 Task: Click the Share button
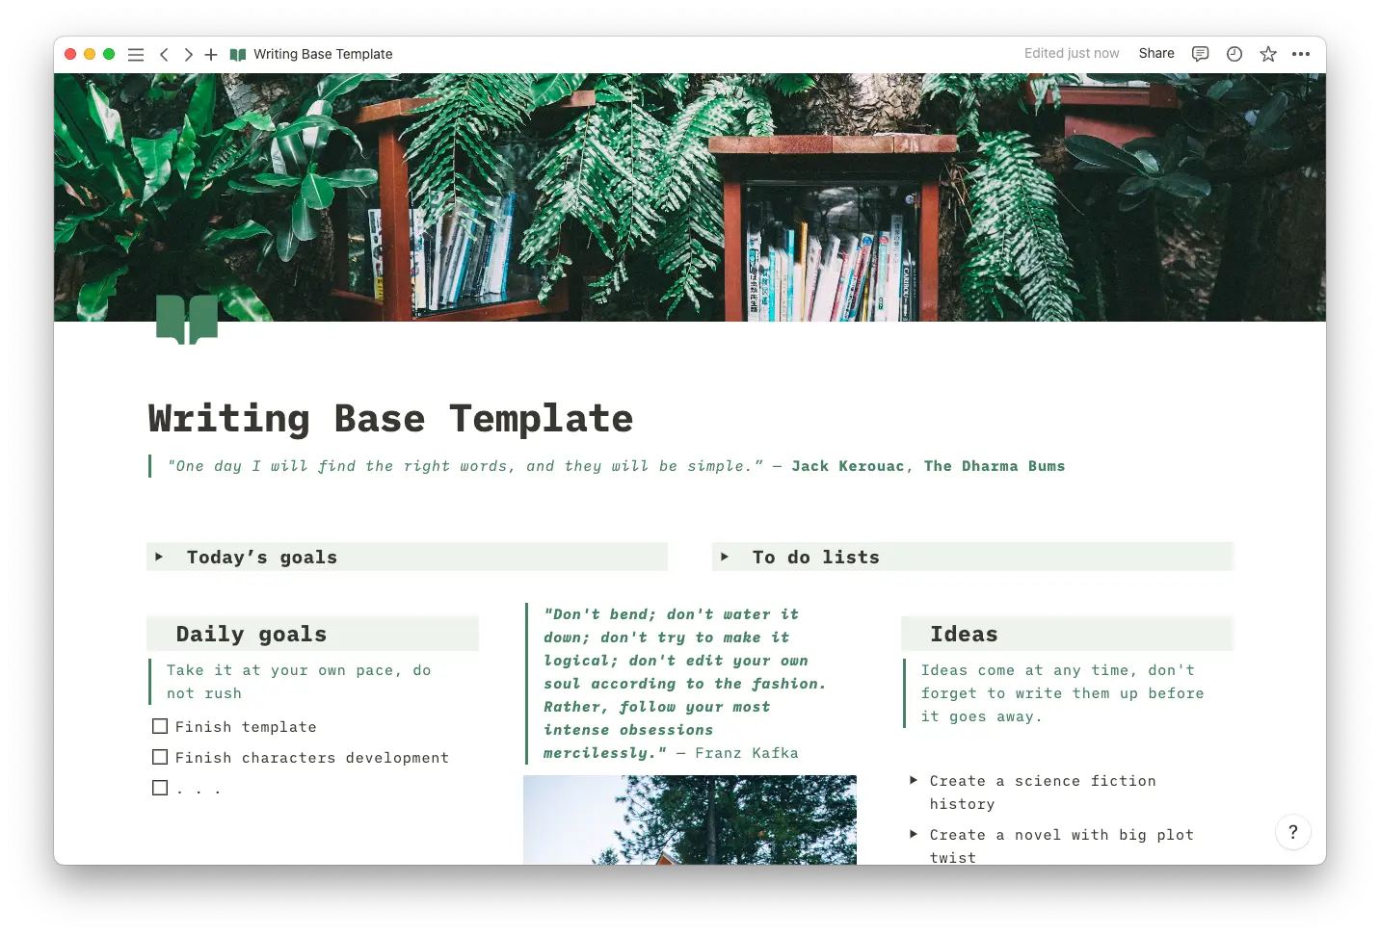[x=1155, y=54]
